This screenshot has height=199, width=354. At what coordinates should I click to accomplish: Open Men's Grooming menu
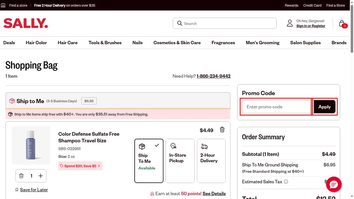(263, 43)
